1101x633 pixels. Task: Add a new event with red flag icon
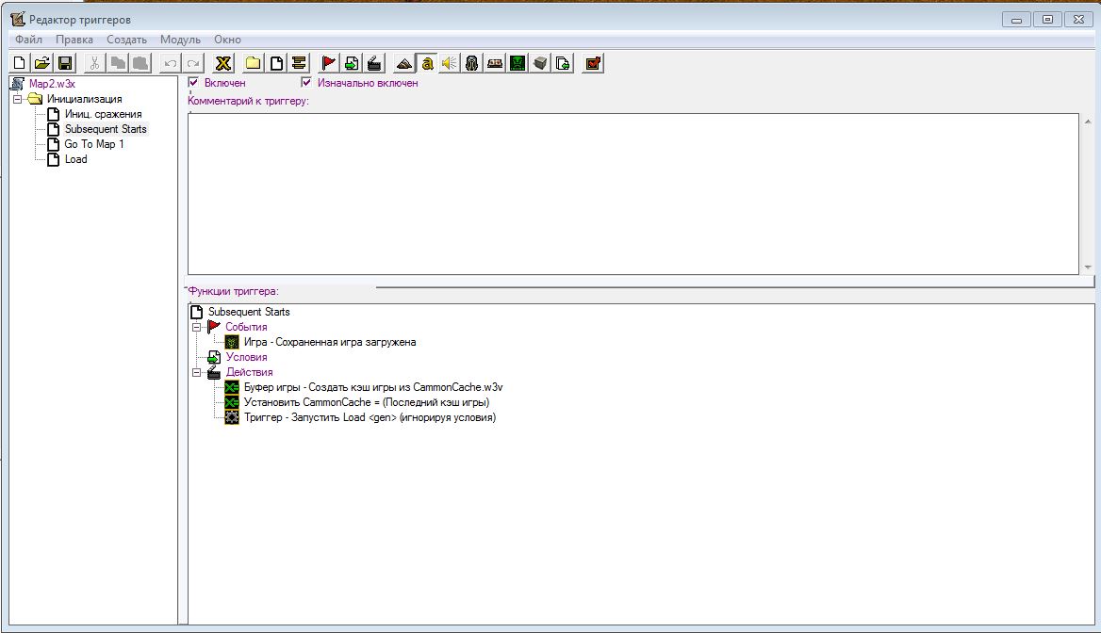click(329, 63)
